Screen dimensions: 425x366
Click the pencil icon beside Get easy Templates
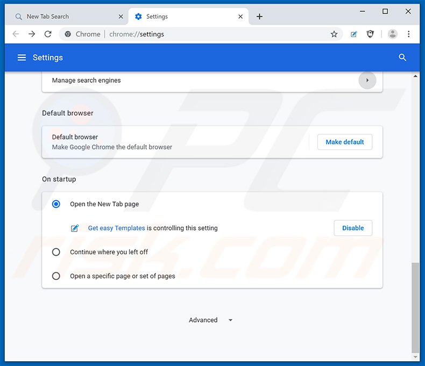coord(75,228)
